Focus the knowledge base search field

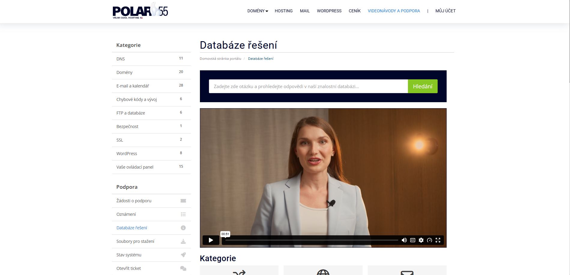pos(308,86)
